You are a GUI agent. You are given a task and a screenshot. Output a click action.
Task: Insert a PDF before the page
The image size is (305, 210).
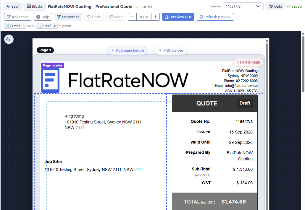tap(171, 51)
